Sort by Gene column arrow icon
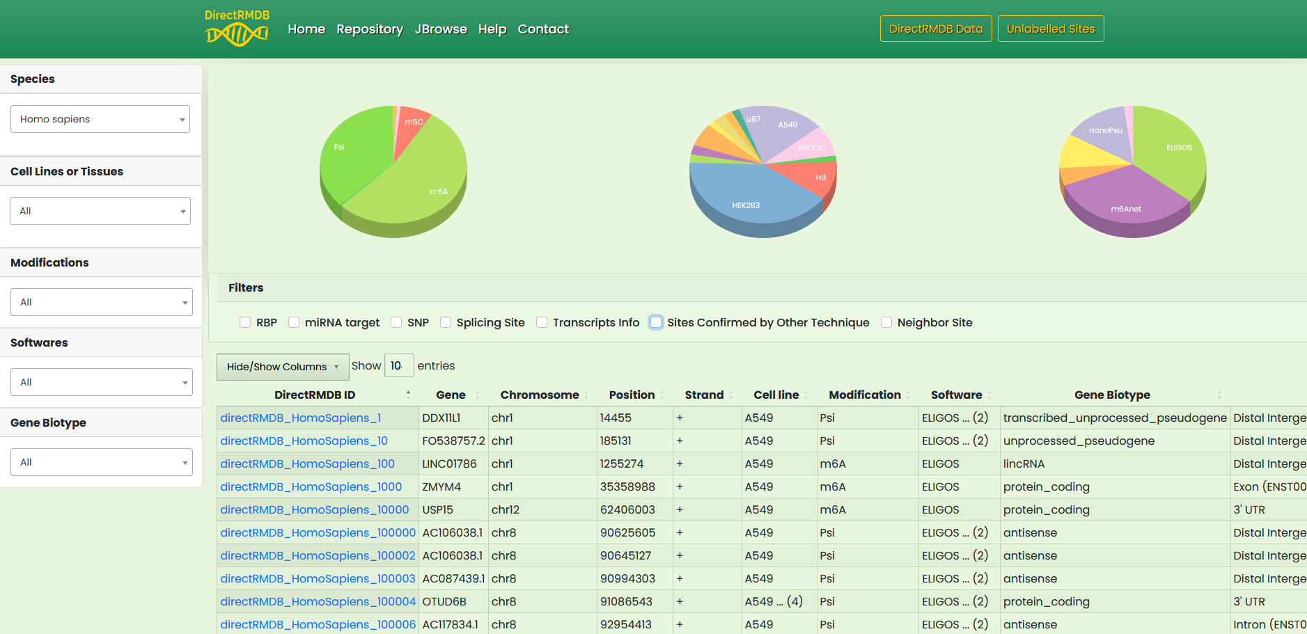Image resolution: width=1307 pixels, height=634 pixels. point(477,395)
